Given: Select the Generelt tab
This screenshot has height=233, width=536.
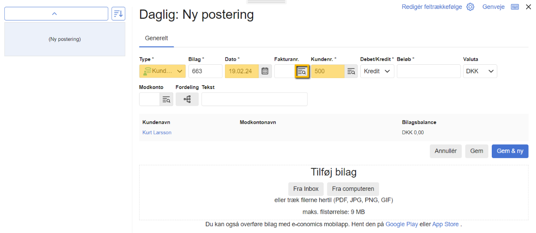Looking at the screenshot, I should [x=157, y=38].
